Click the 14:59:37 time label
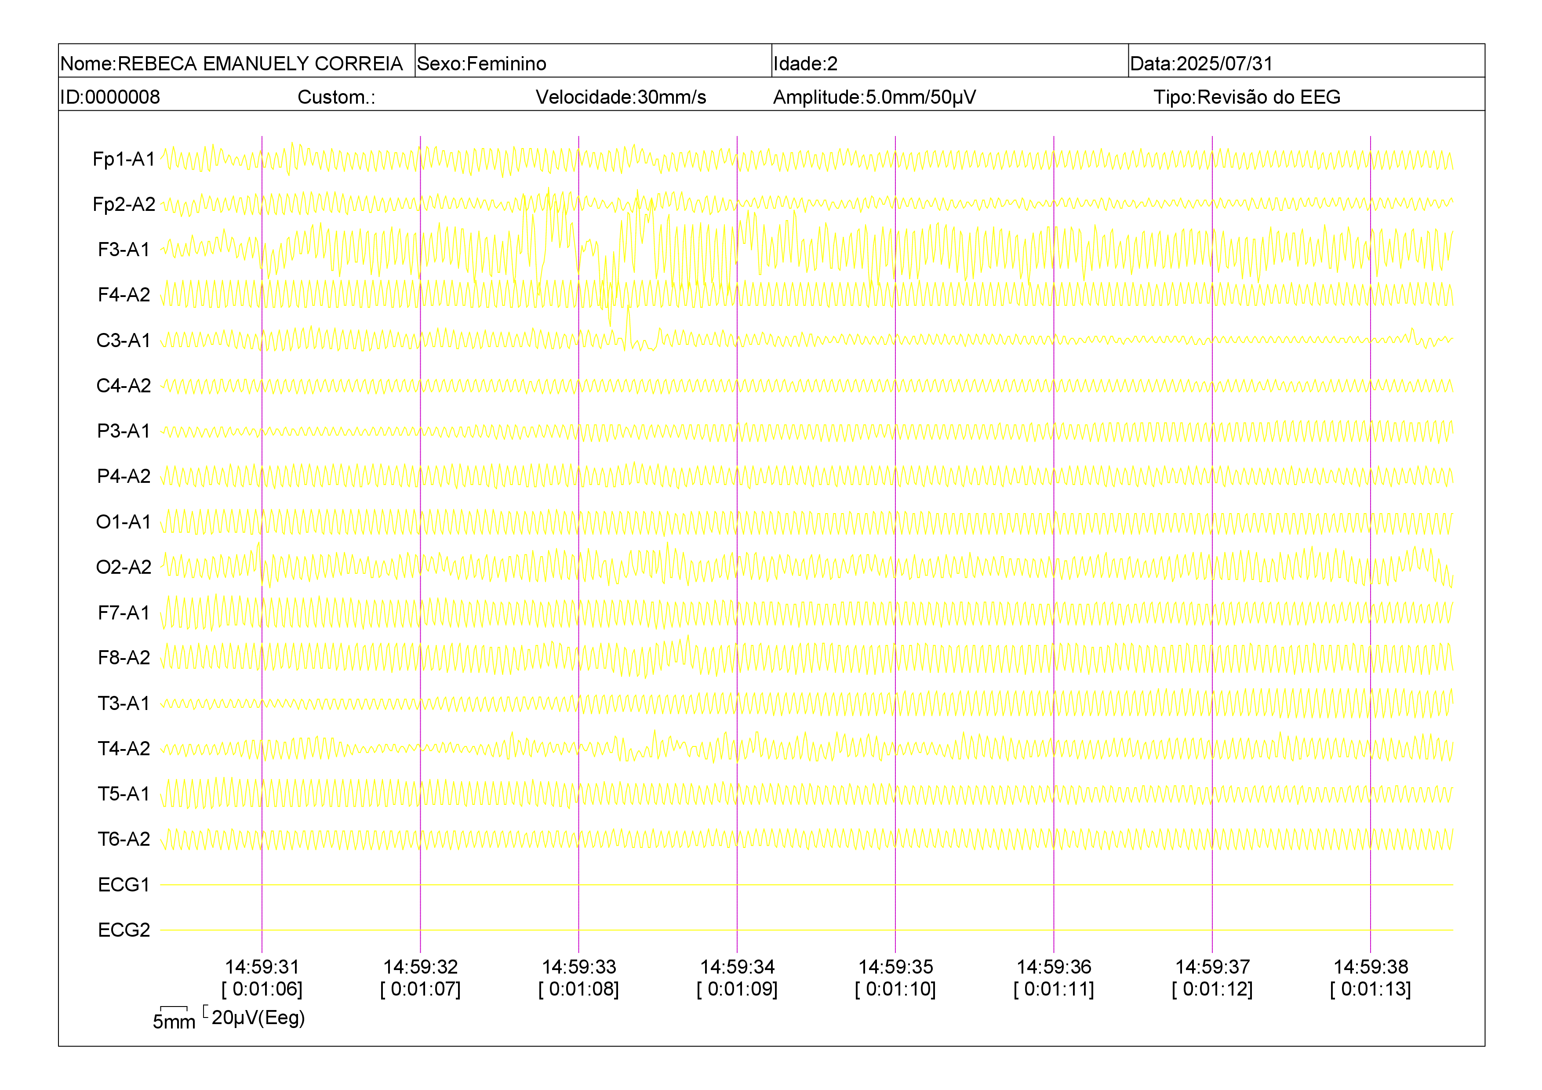 tap(1212, 967)
